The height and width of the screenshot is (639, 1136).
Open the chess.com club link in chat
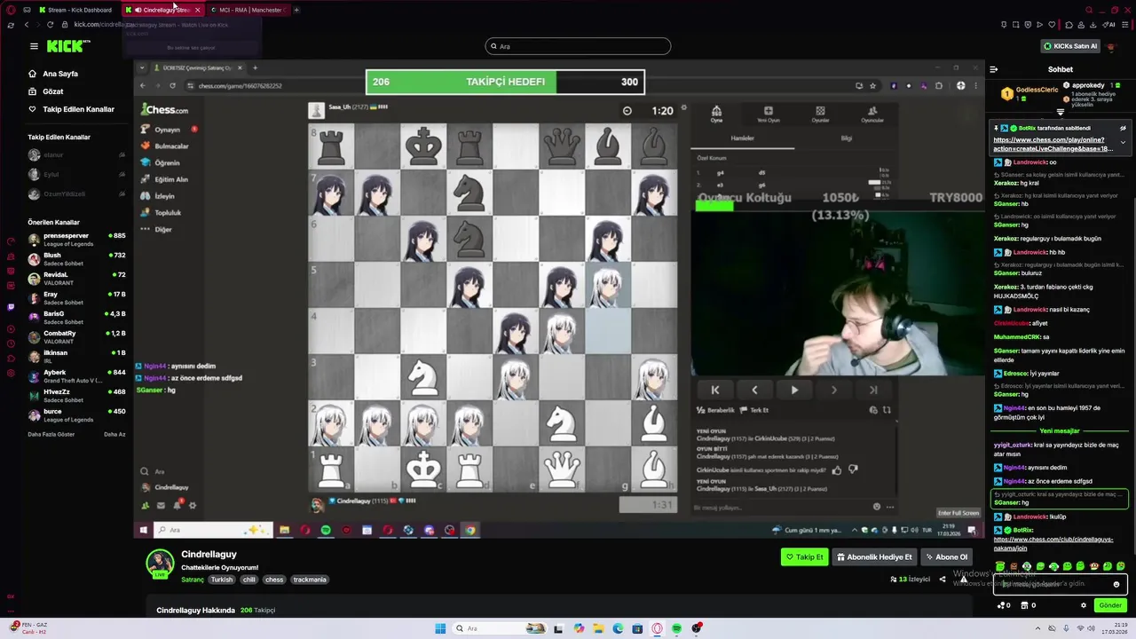tap(1053, 543)
